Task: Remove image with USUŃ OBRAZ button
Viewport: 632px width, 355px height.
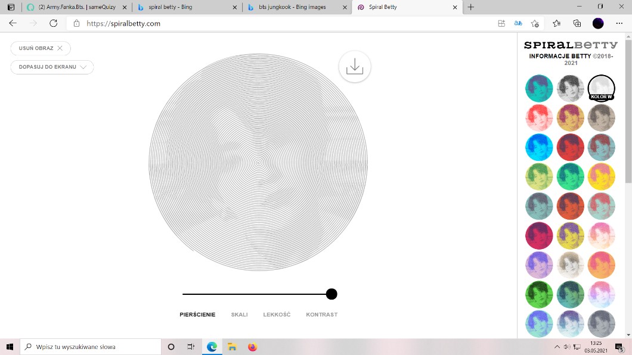Action: [x=41, y=48]
